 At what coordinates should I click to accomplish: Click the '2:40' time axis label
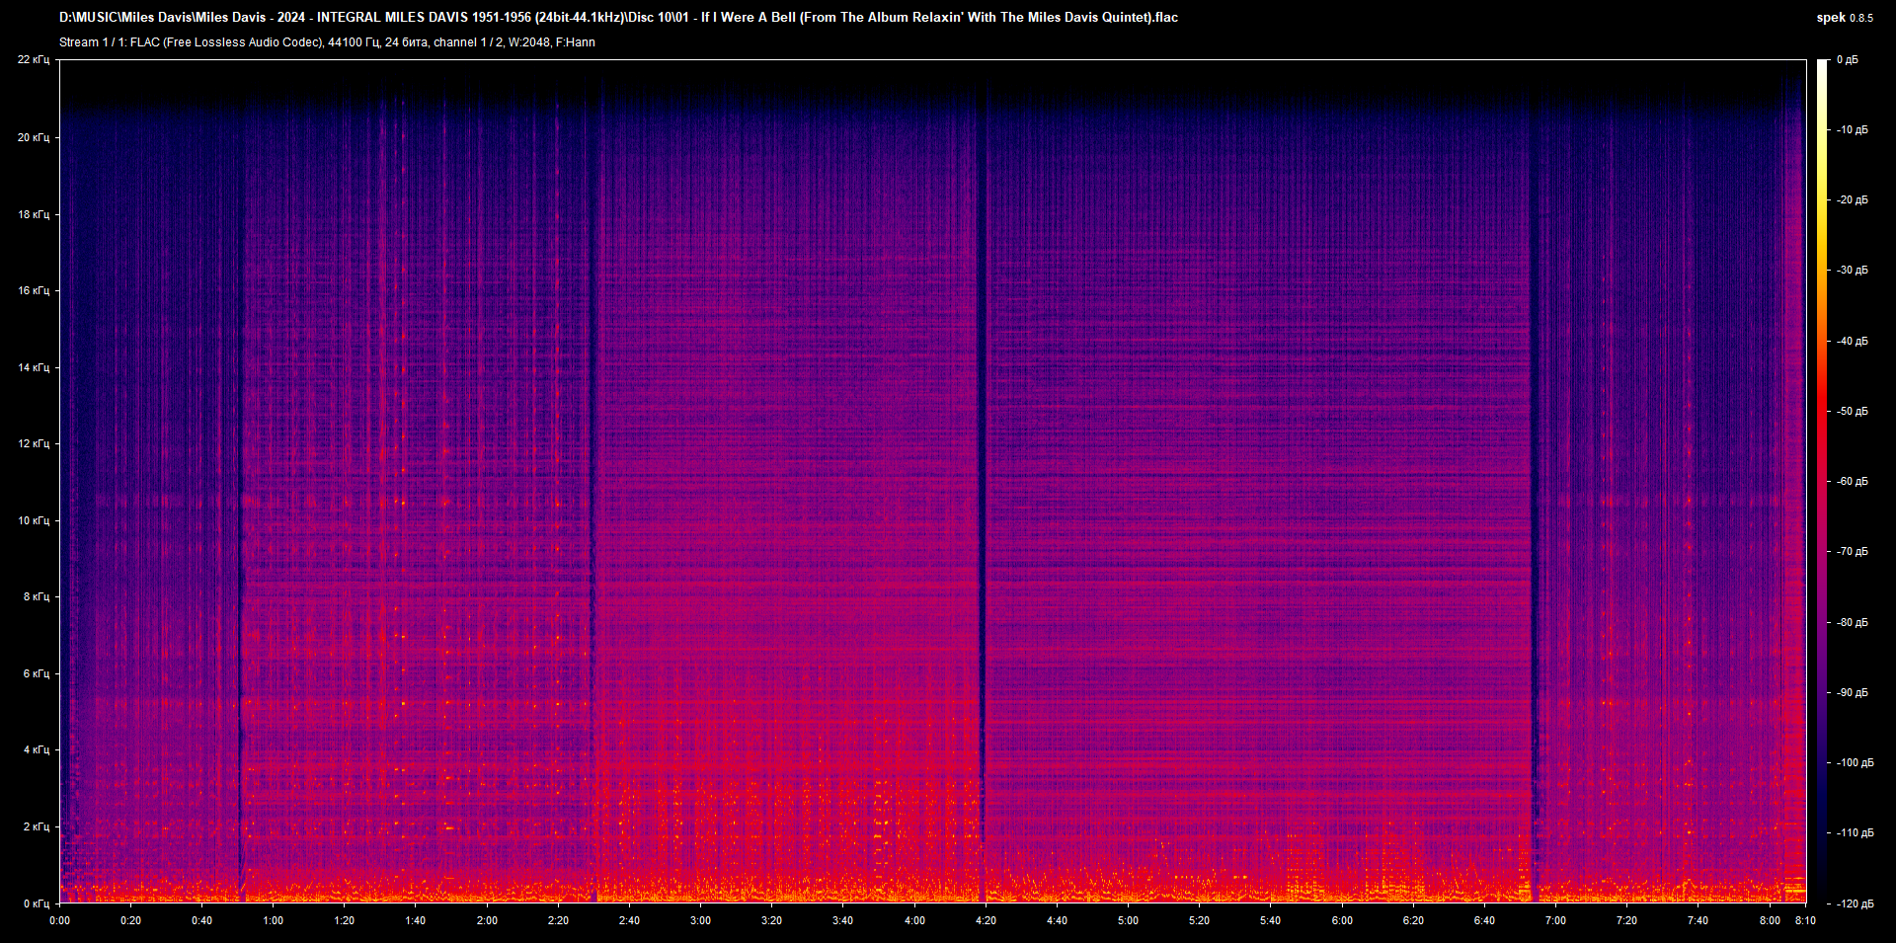[x=629, y=920]
